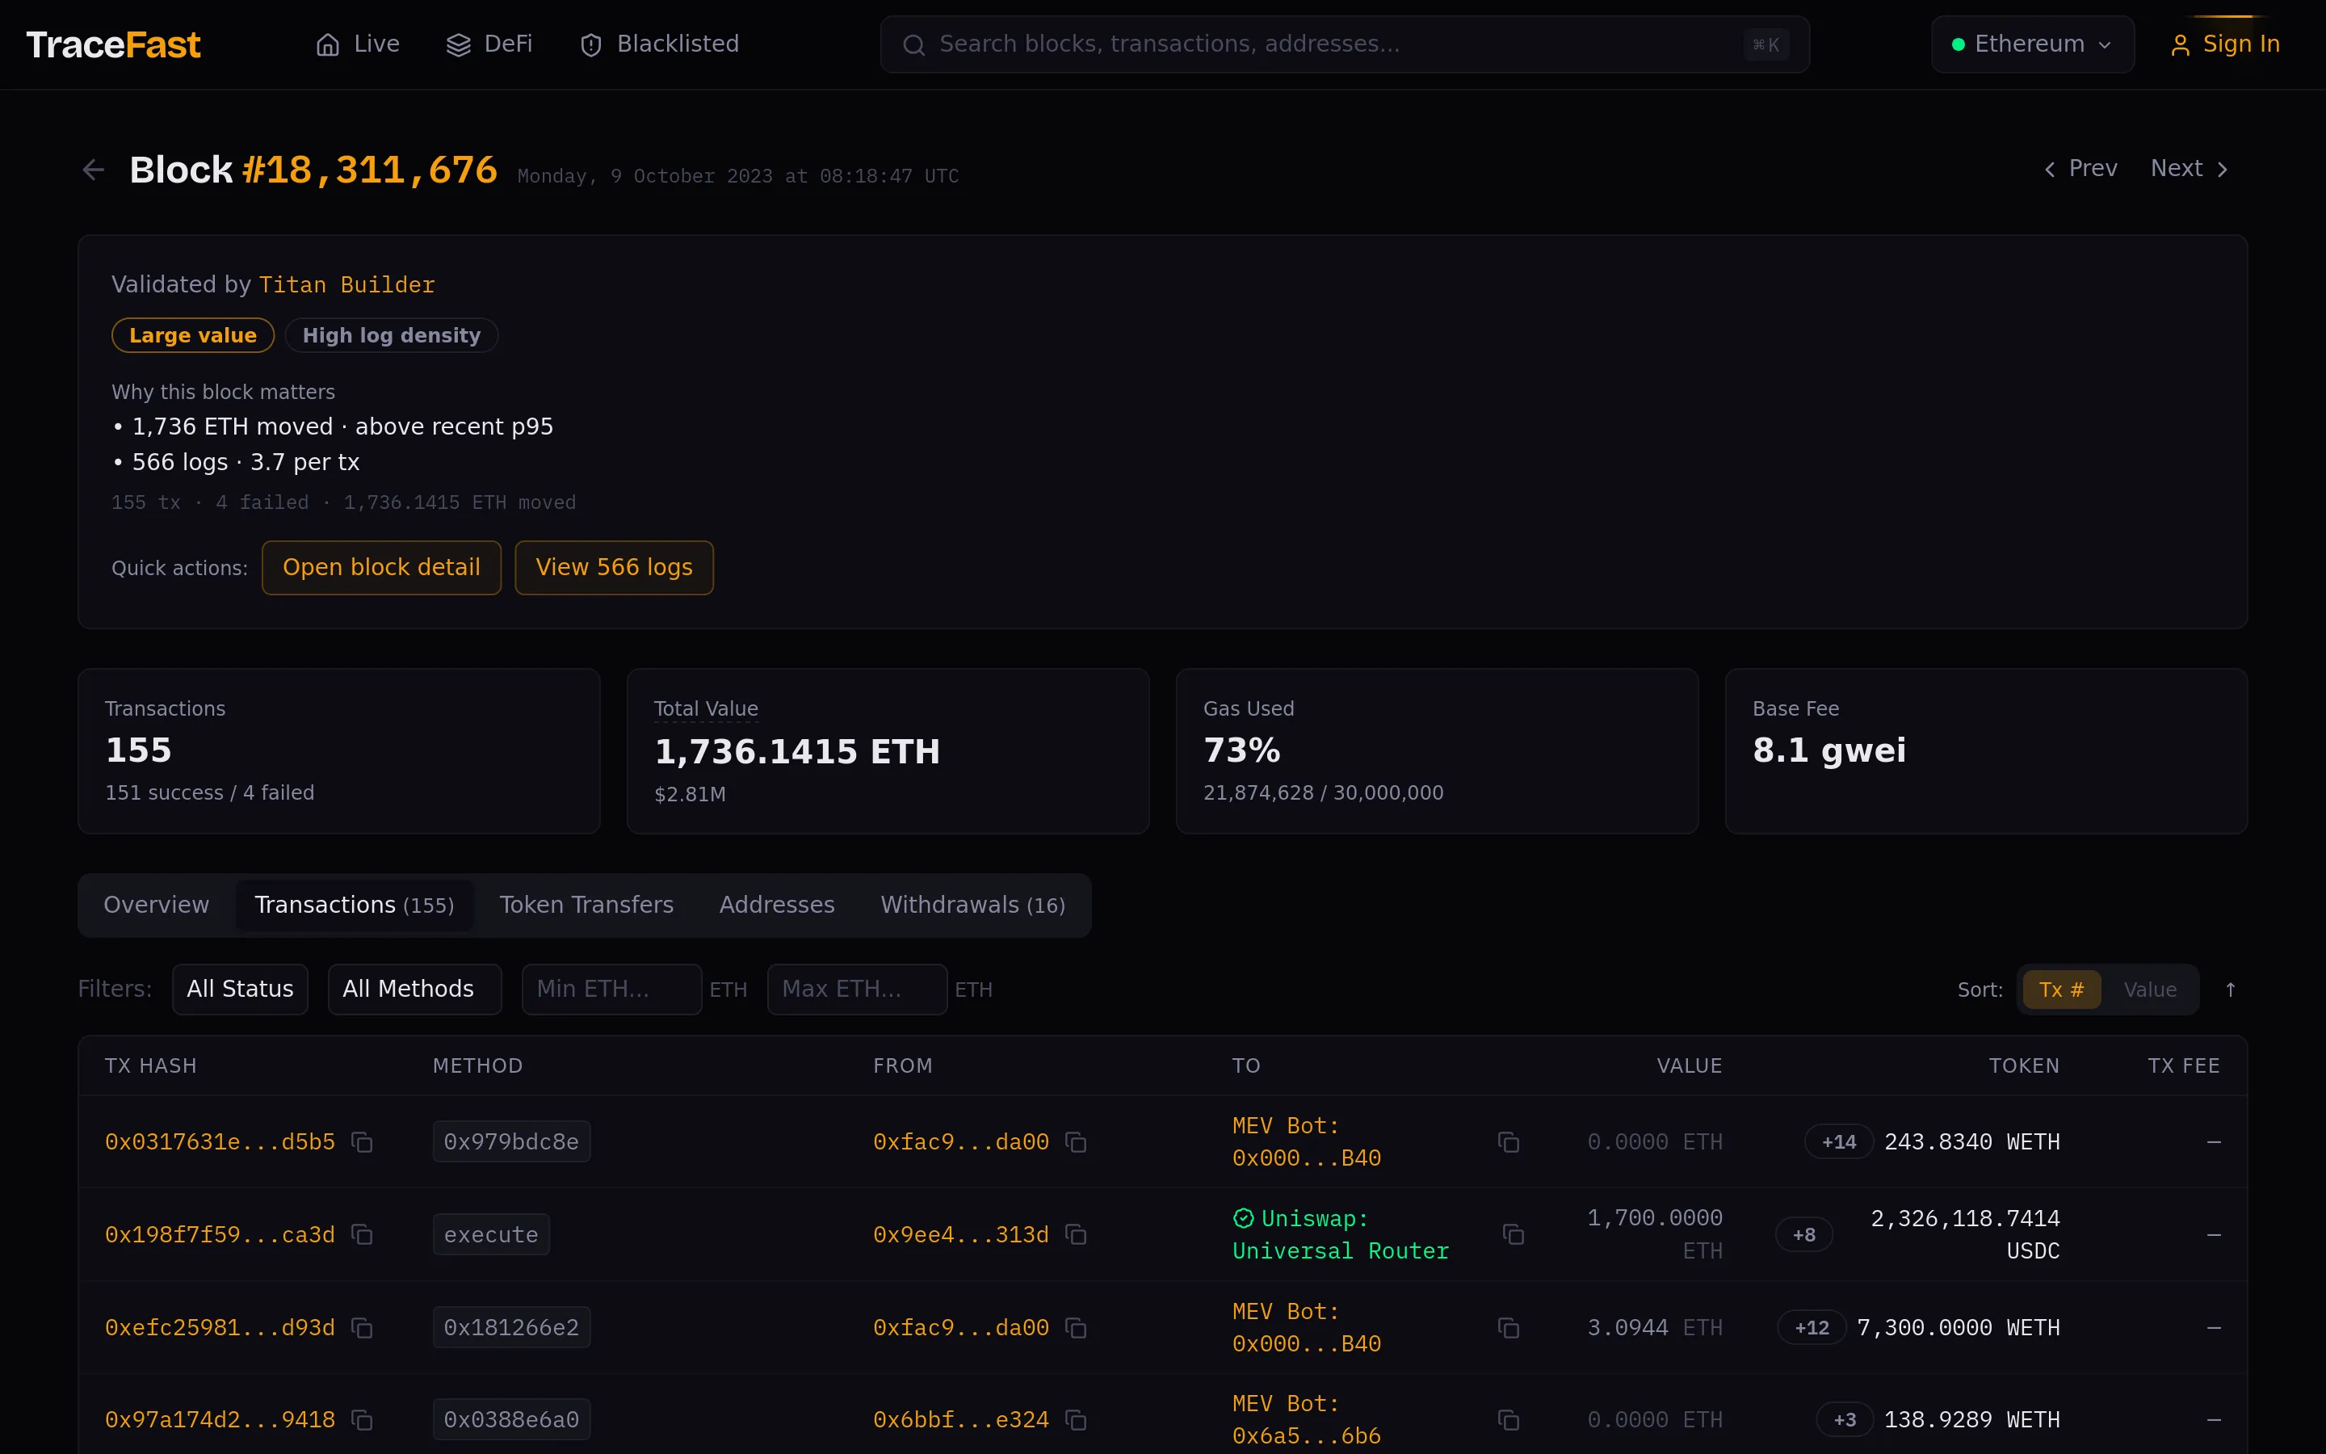Click View 566 logs button
2326x1454 pixels.
[x=614, y=567]
